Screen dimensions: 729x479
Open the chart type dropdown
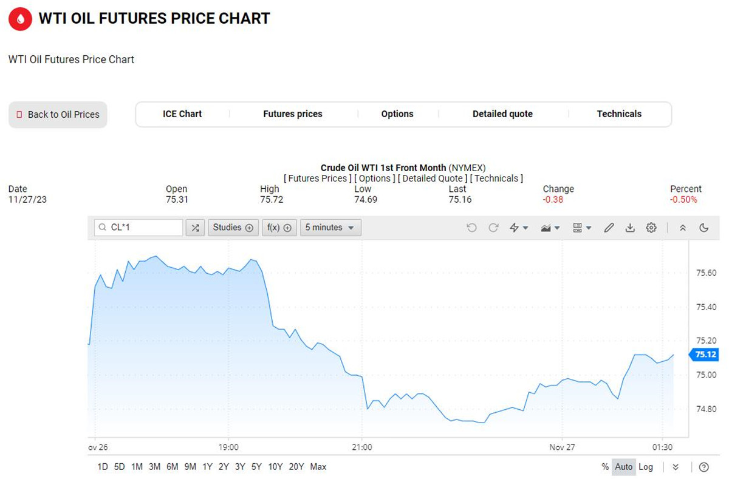click(550, 228)
